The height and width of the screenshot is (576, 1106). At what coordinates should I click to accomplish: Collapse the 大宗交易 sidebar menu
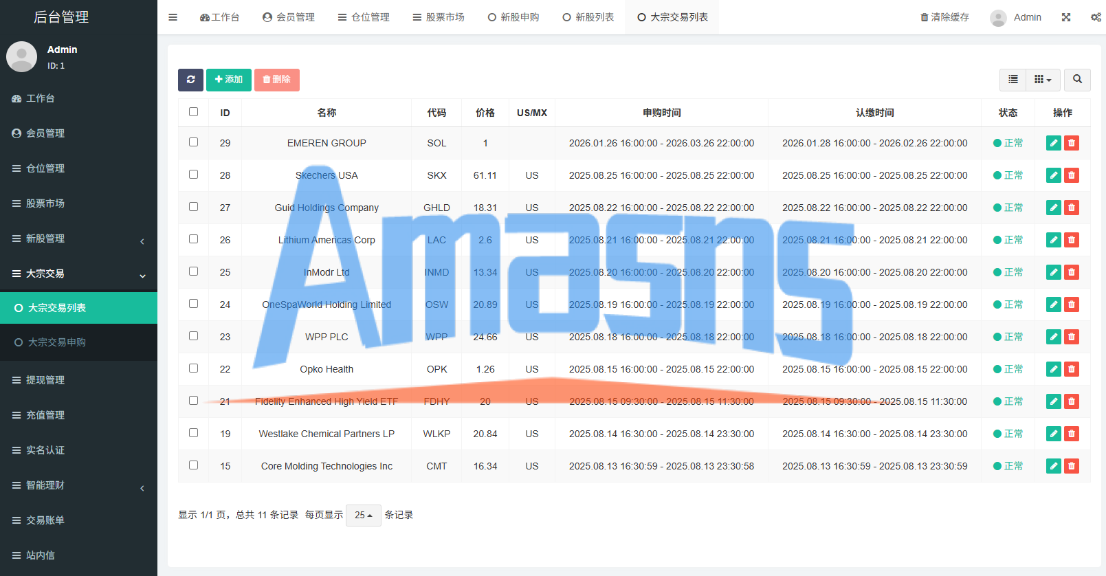(x=78, y=274)
